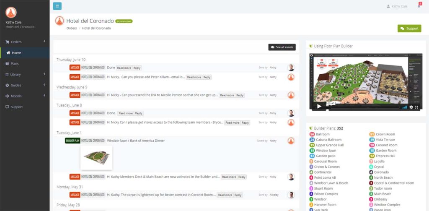Open Orders in the sidebar

point(16,42)
